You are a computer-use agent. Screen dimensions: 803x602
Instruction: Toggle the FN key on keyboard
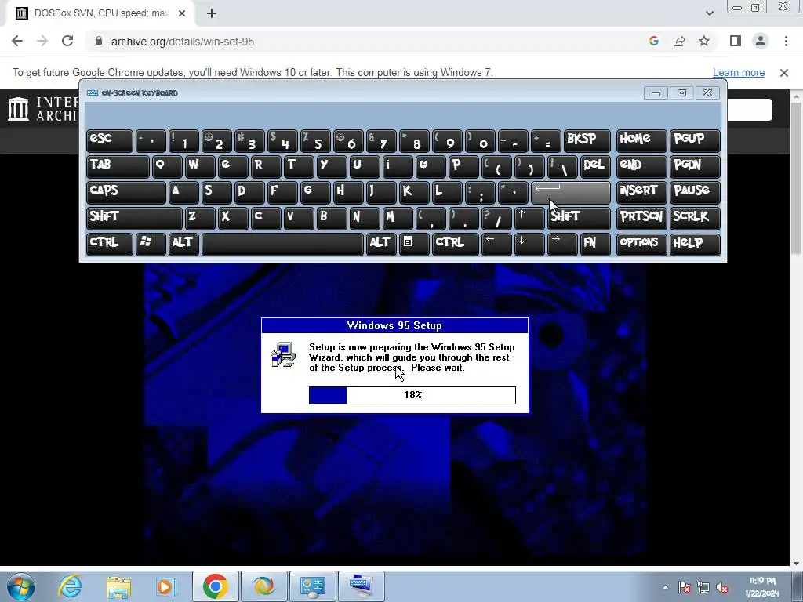(x=595, y=245)
